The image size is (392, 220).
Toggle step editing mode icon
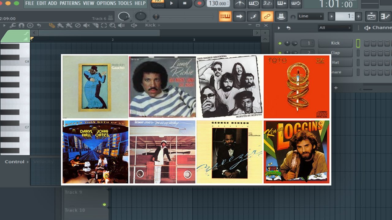tap(253, 16)
